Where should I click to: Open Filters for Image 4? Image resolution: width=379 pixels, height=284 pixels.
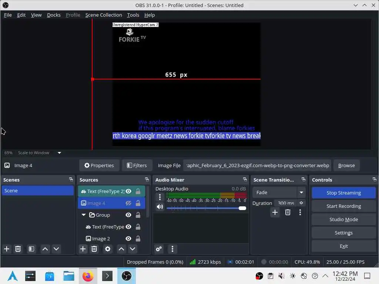click(137, 165)
